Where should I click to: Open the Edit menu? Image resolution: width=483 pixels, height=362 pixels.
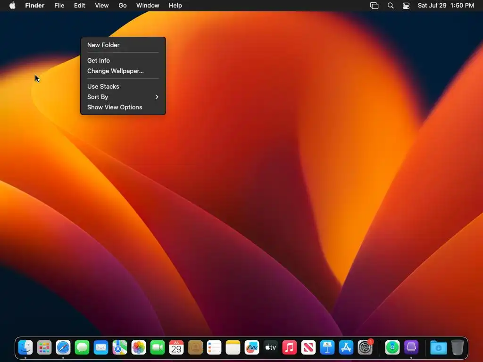coord(79,6)
